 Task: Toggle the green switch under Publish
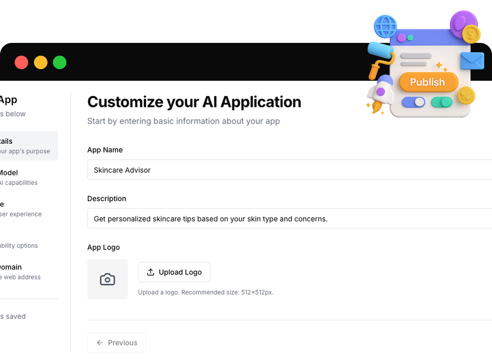tap(442, 102)
